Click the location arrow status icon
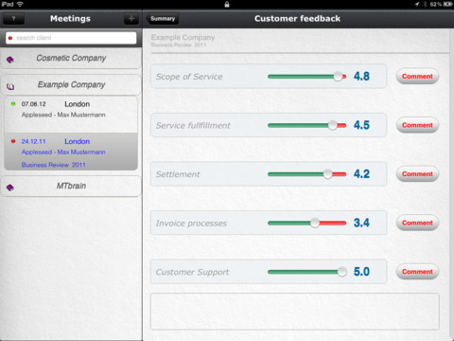Viewport: 454px width, 341px height. point(417,4)
